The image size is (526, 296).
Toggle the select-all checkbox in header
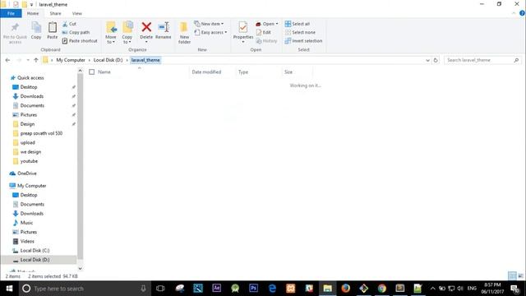tap(91, 72)
